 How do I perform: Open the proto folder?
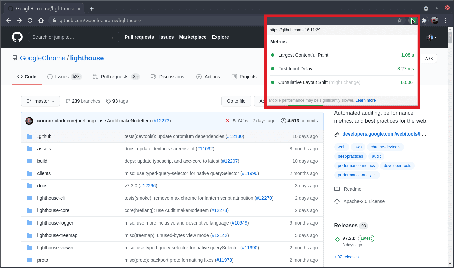pyautogui.click(x=43, y=260)
